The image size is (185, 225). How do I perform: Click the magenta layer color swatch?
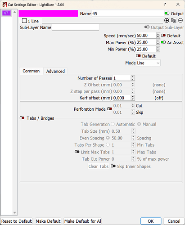48,13
